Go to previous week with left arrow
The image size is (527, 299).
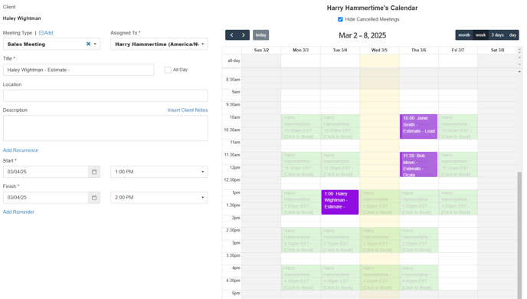click(231, 35)
